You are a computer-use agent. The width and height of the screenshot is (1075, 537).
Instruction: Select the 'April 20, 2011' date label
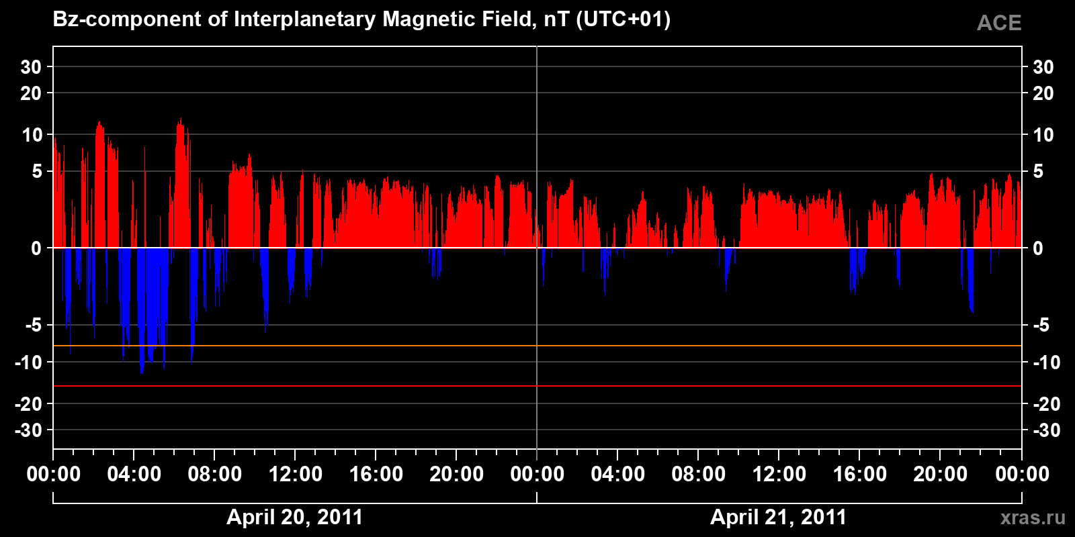pyautogui.click(x=295, y=517)
